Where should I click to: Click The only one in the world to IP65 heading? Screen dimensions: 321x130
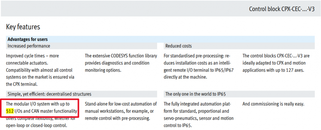[x=239, y=94]
